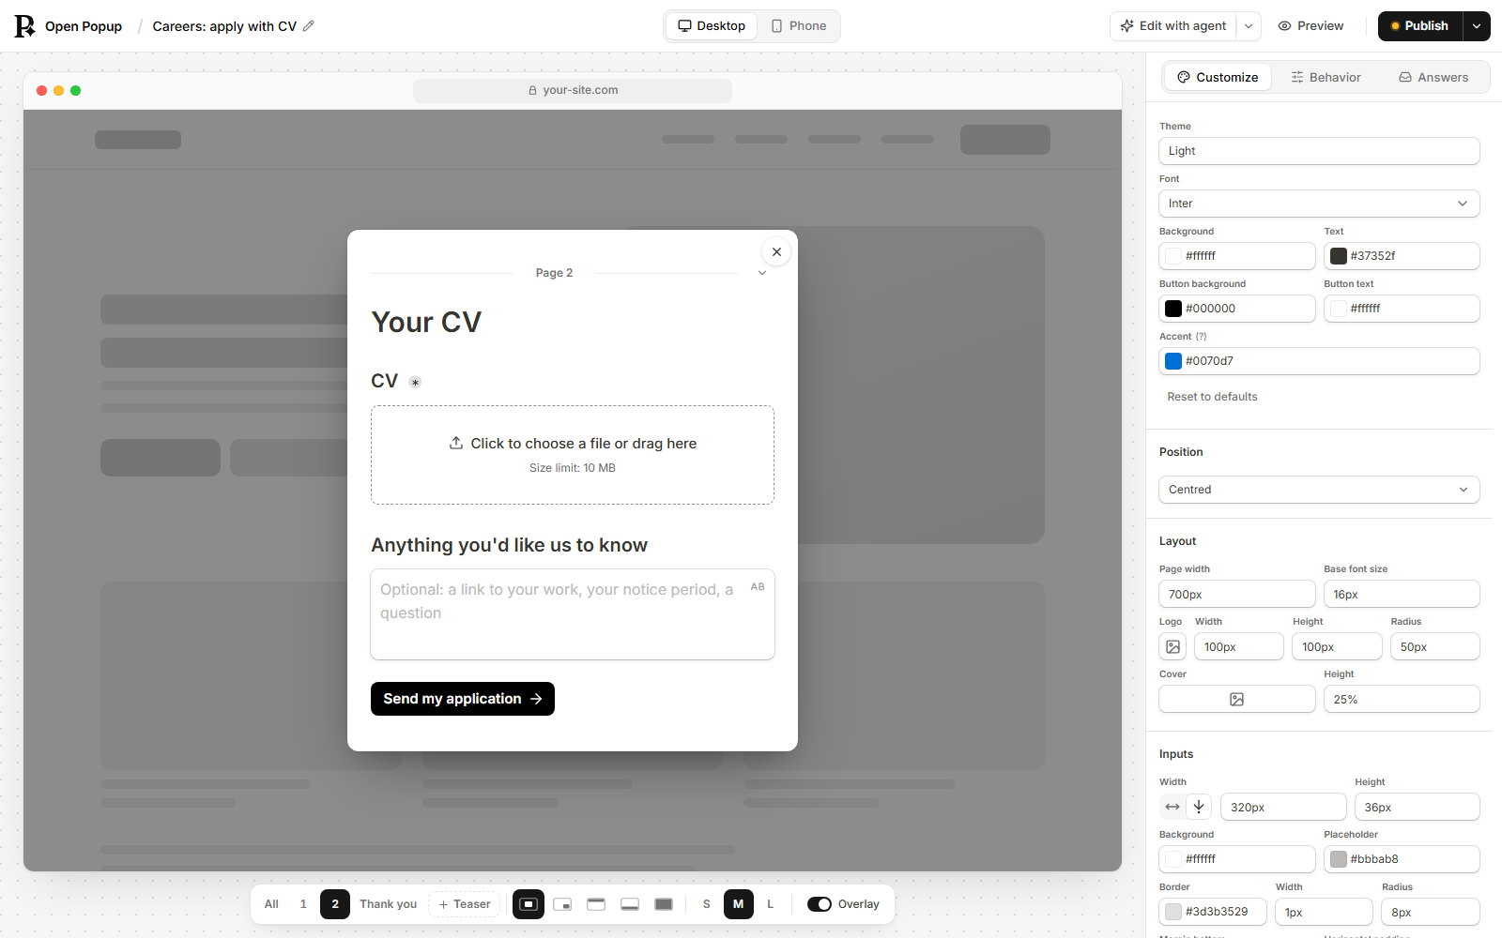Click Reset to defaults link
Screen dimensions: 1502x938
coord(1212,397)
